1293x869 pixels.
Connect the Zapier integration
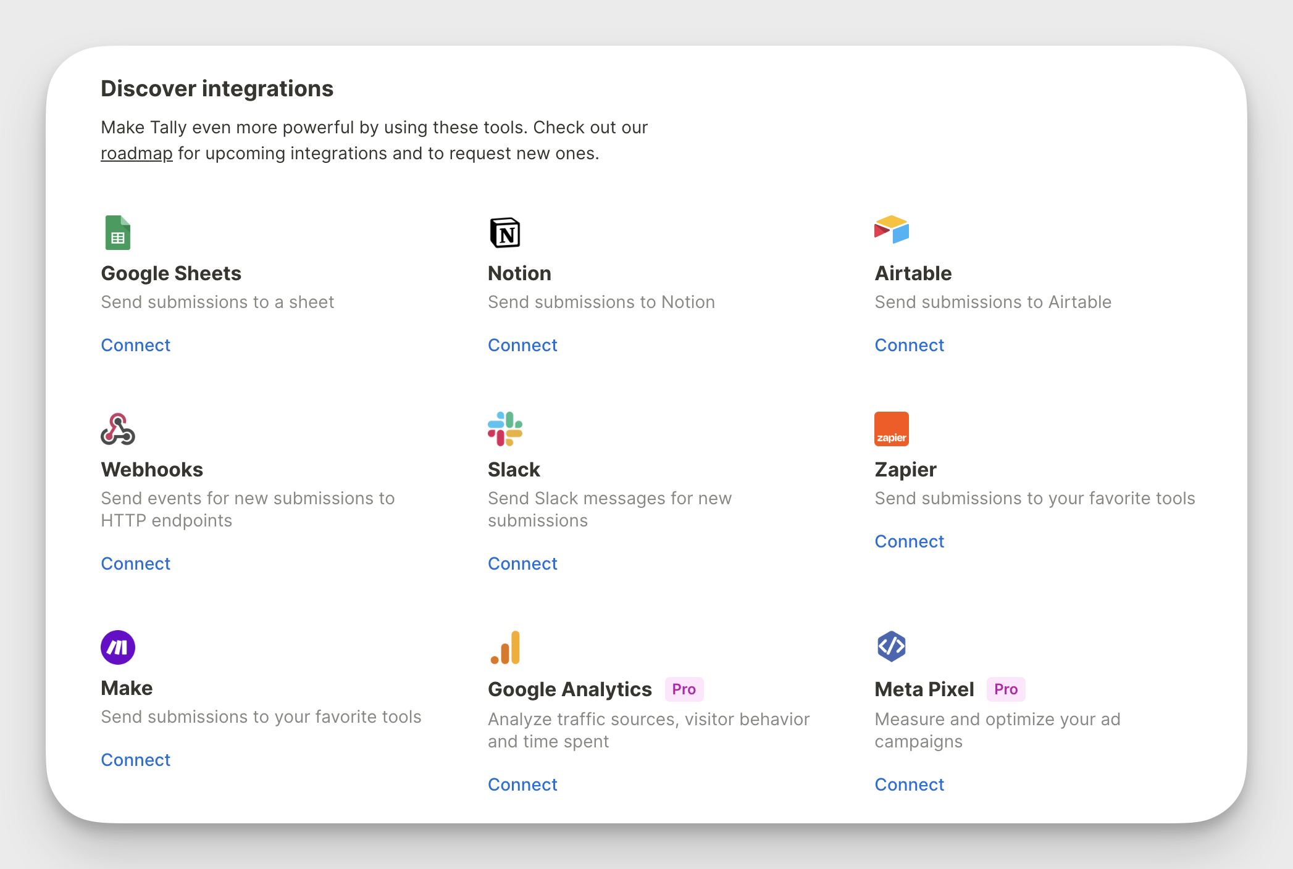(910, 541)
